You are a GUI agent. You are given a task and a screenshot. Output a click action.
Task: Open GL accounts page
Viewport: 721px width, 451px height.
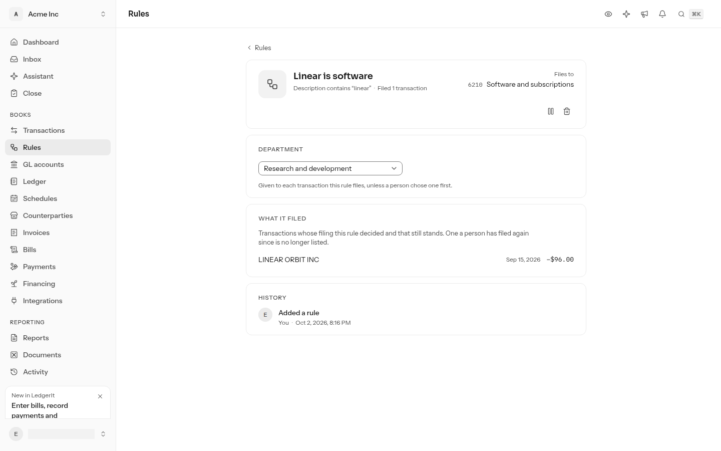coord(58,164)
